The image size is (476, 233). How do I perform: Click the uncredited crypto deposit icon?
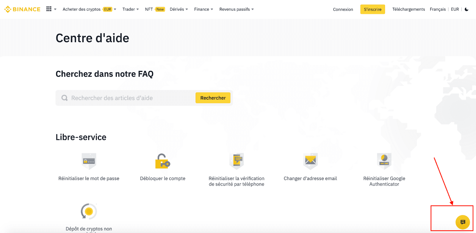[x=89, y=211]
